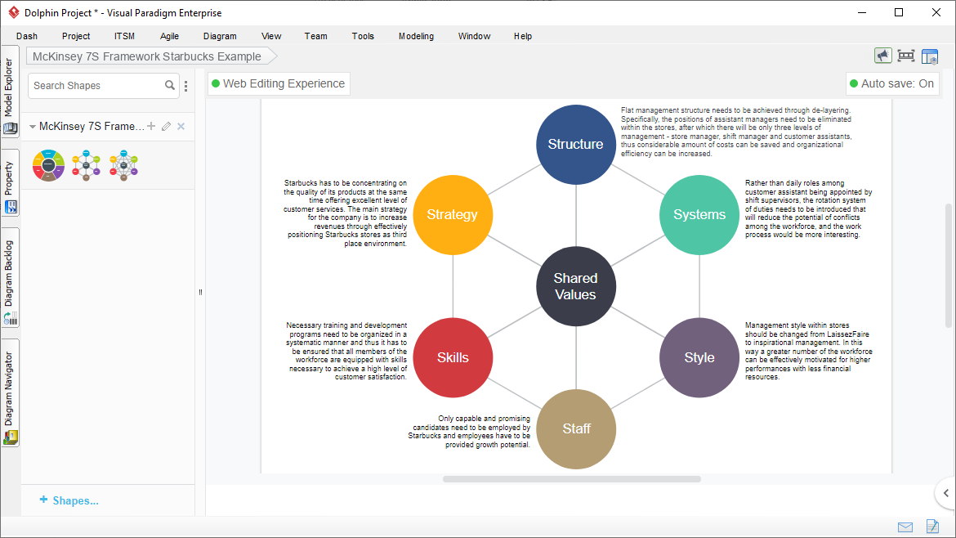Viewport: 956px width, 538px height.
Task: Open the Project menu
Action: coord(76,36)
